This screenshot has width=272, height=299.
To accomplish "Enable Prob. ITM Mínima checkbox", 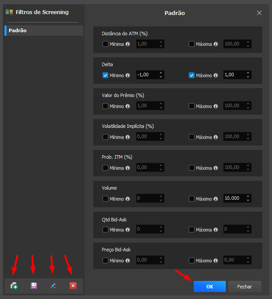I will click(x=105, y=168).
